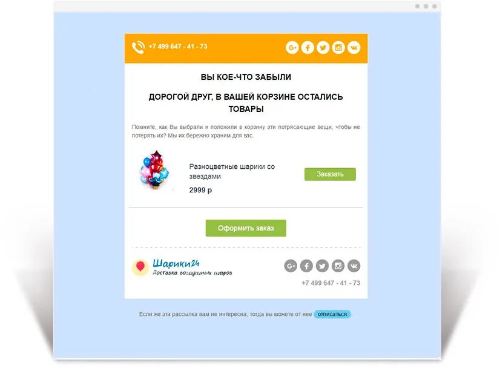
Task: Open Instagram icon in the orange header
Action: (338, 48)
